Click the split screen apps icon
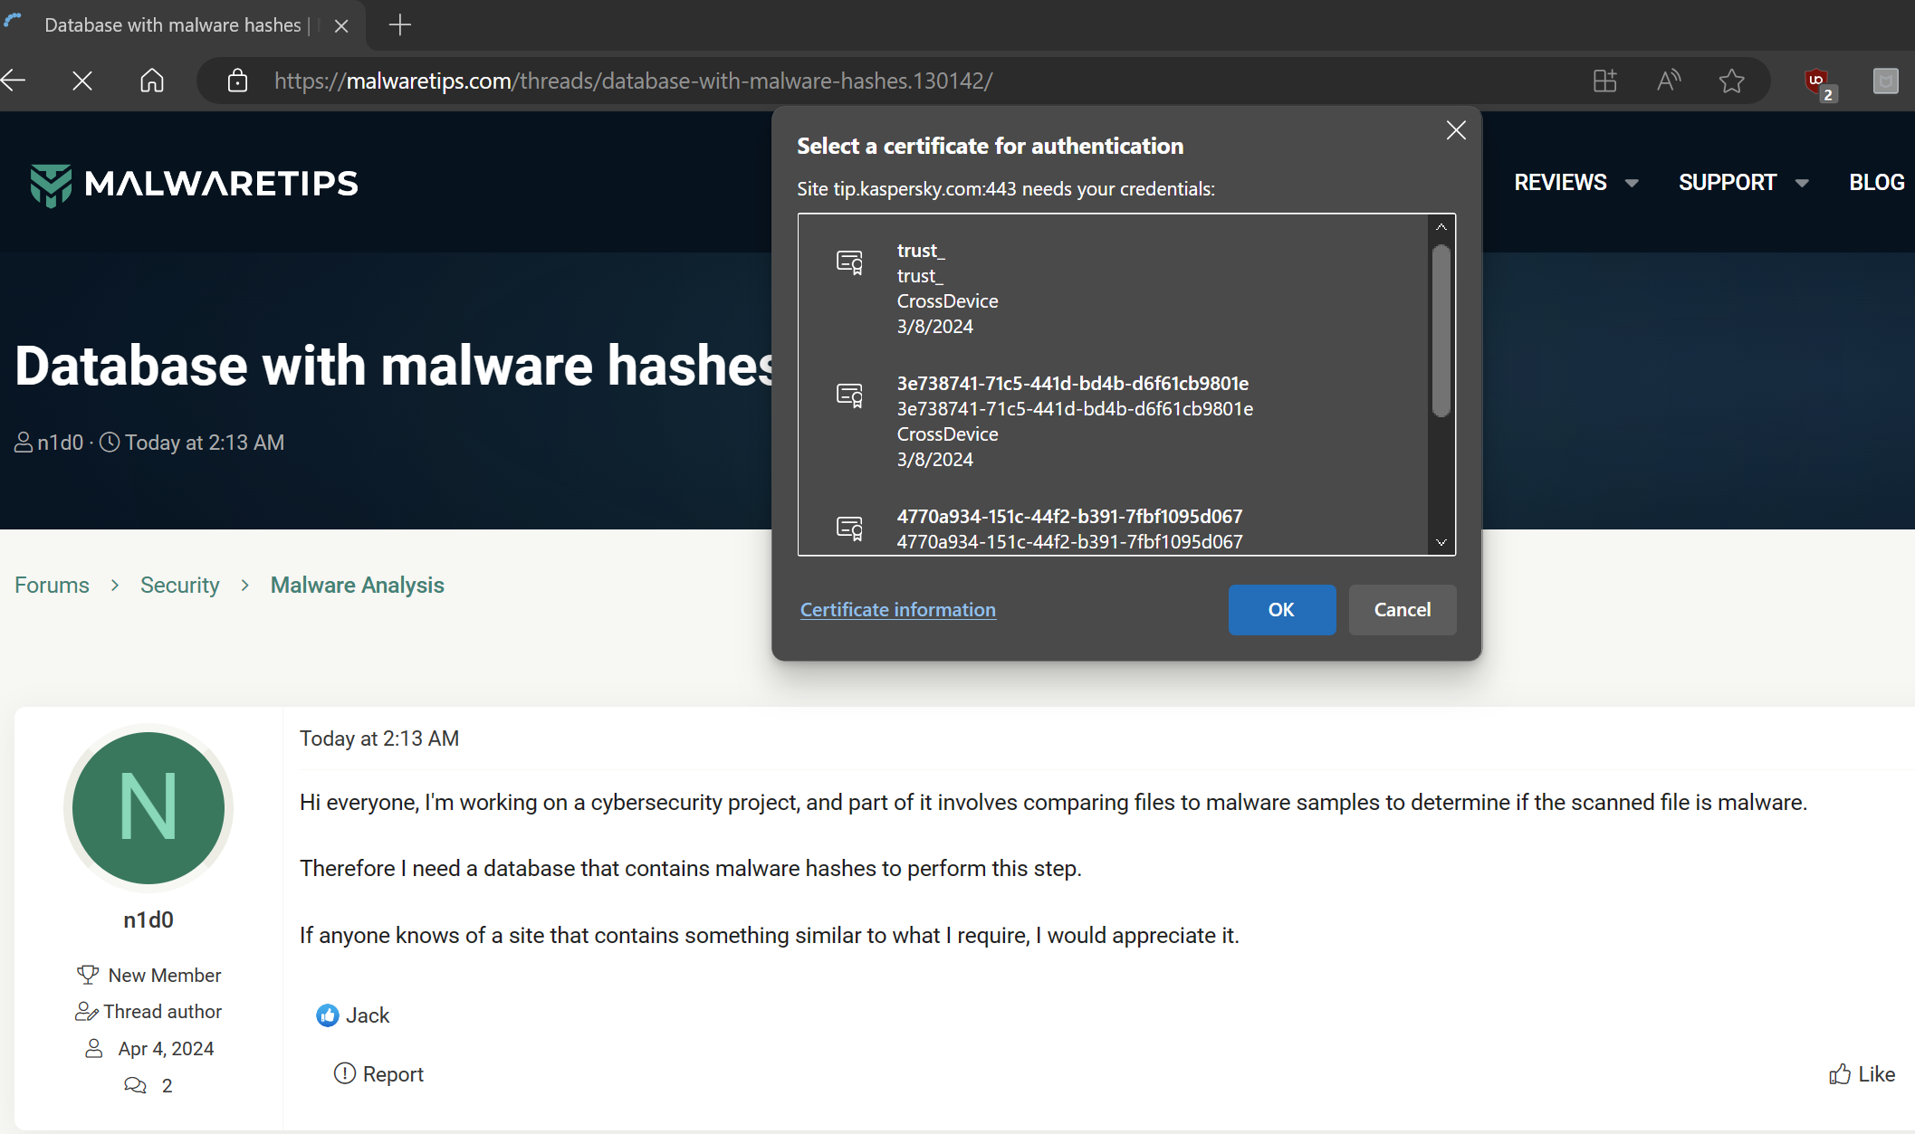Screen dimensions: 1915x1134 tap(1604, 81)
